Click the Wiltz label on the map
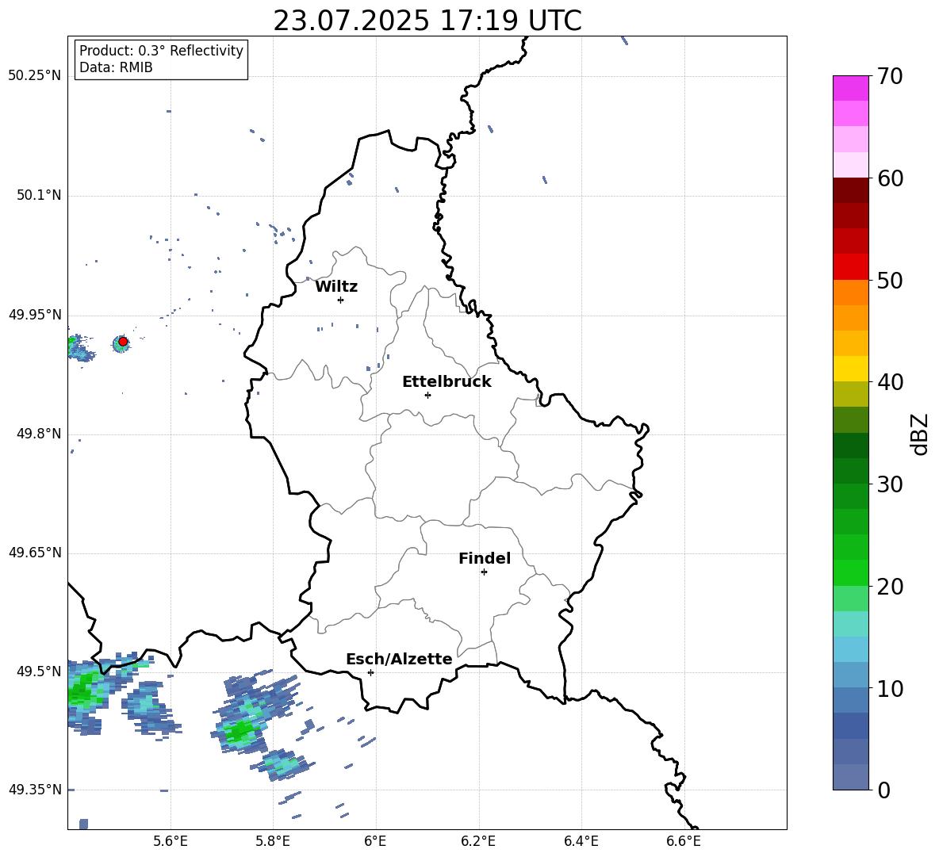The image size is (939, 857). pyautogui.click(x=336, y=287)
